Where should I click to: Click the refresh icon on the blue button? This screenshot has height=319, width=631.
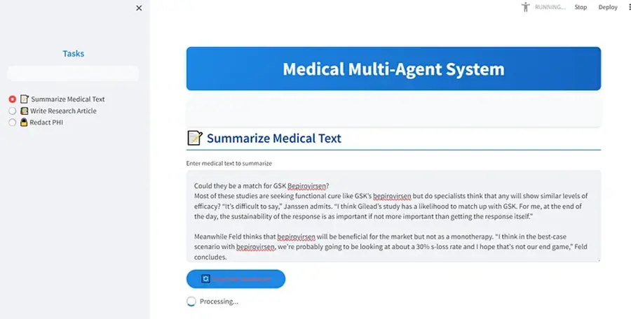(205, 278)
